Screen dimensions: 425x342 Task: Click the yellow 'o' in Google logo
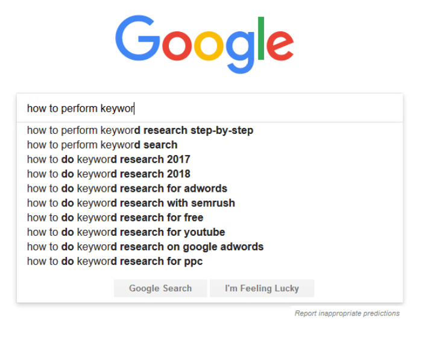tap(208, 46)
